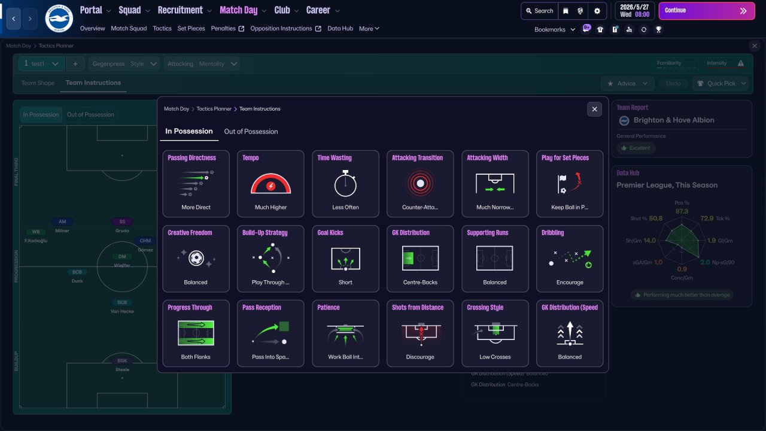Open the Bookmarks dropdown

point(555,29)
